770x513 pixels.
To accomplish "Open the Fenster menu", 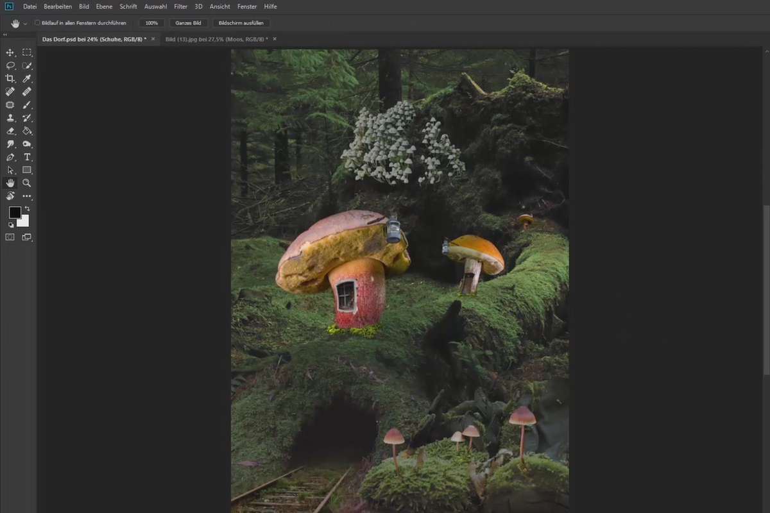I will point(247,6).
